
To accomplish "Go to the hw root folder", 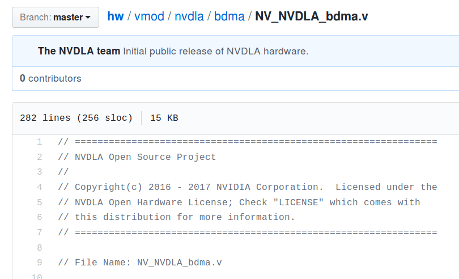I will [116, 16].
